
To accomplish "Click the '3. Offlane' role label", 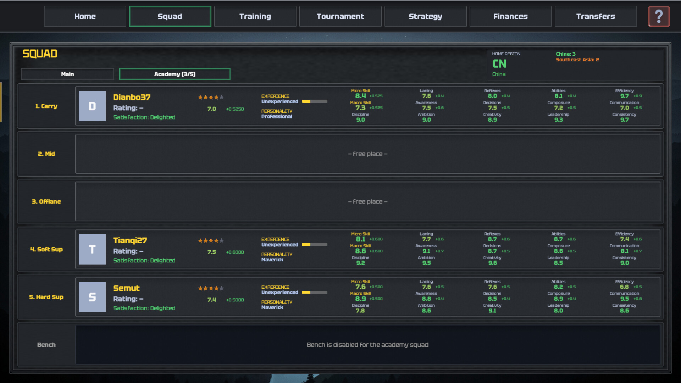I will click(x=46, y=201).
